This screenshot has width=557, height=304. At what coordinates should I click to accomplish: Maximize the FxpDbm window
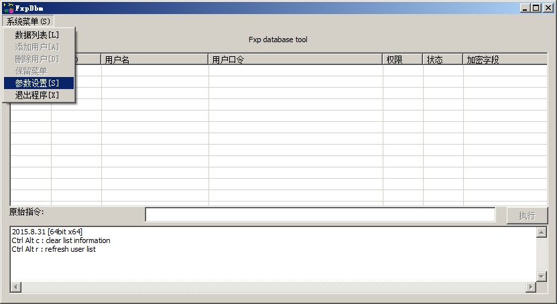coord(536,7)
